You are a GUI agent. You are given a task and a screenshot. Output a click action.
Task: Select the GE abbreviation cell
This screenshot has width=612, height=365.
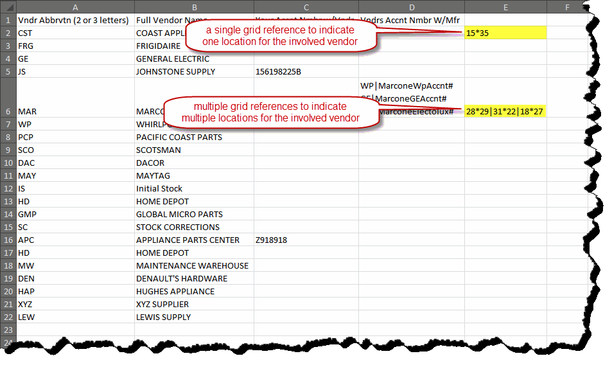75,58
